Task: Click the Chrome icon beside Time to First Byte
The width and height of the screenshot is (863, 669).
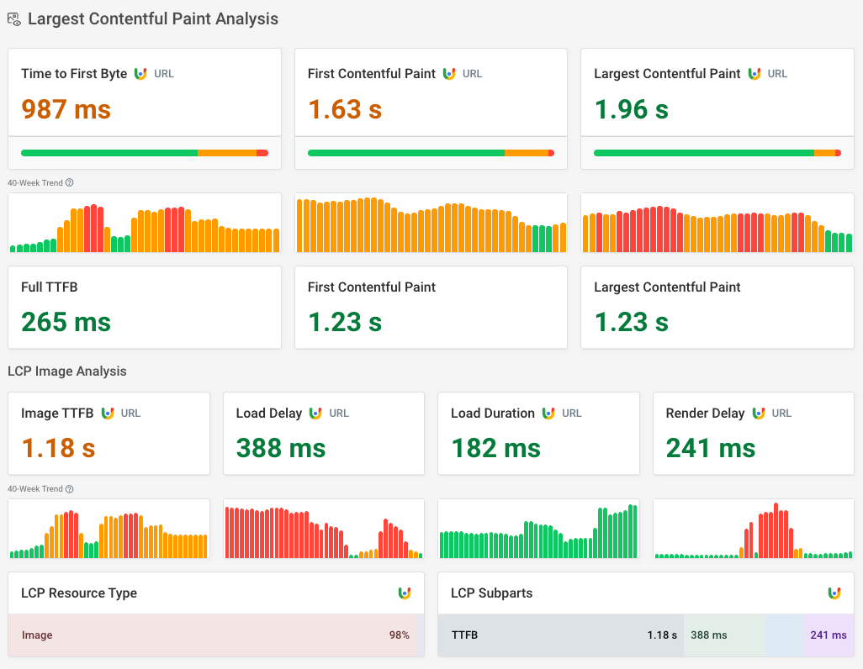Action: pos(139,73)
